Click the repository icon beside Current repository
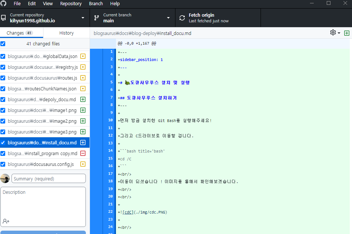This screenshot has height=234, width=352. (4, 18)
